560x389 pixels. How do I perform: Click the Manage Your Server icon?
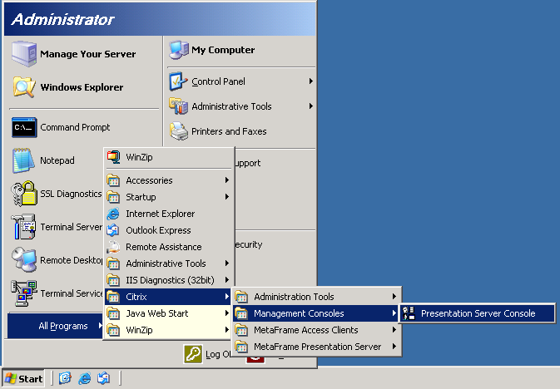coord(24,53)
